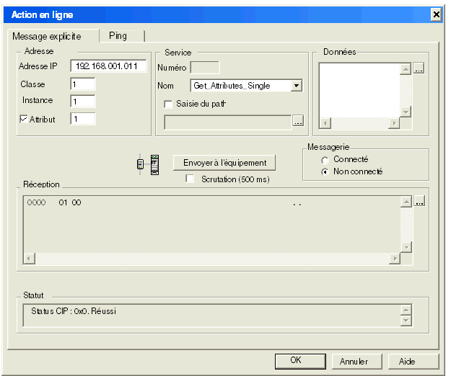Enable Scrutation (500 ms) checkbox
451x376 pixels.
tap(190, 179)
